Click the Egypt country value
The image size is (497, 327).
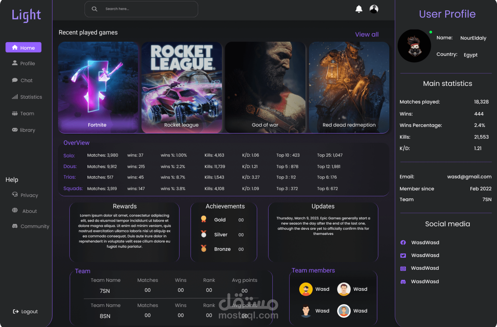pos(470,55)
